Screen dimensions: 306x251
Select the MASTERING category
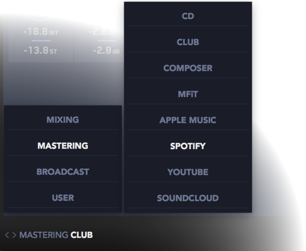(63, 146)
